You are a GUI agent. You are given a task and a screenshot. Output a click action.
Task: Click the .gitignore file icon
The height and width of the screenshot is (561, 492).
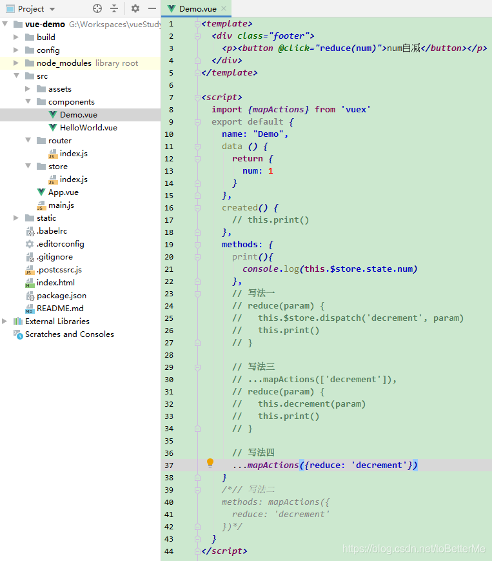(x=30, y=257)
